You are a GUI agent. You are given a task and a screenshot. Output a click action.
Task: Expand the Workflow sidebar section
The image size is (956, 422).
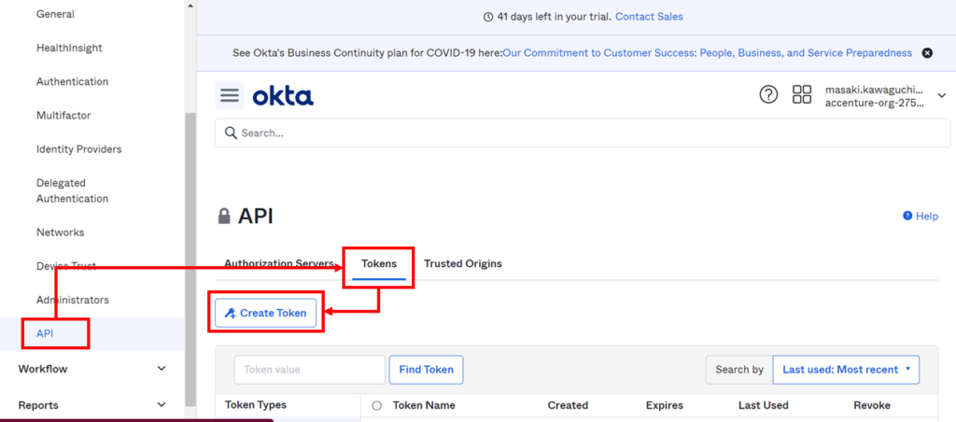pyautogui.click(x=162, y=369)
